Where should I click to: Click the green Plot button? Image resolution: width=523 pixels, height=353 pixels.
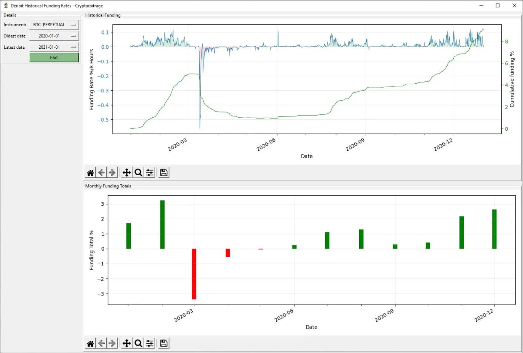pyautogui.click(x=54, y=58)
